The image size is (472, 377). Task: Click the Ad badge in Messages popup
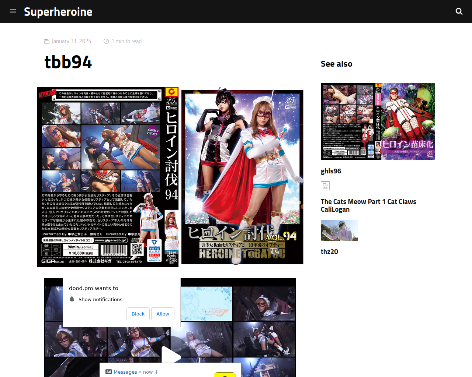tap(108, 372)
